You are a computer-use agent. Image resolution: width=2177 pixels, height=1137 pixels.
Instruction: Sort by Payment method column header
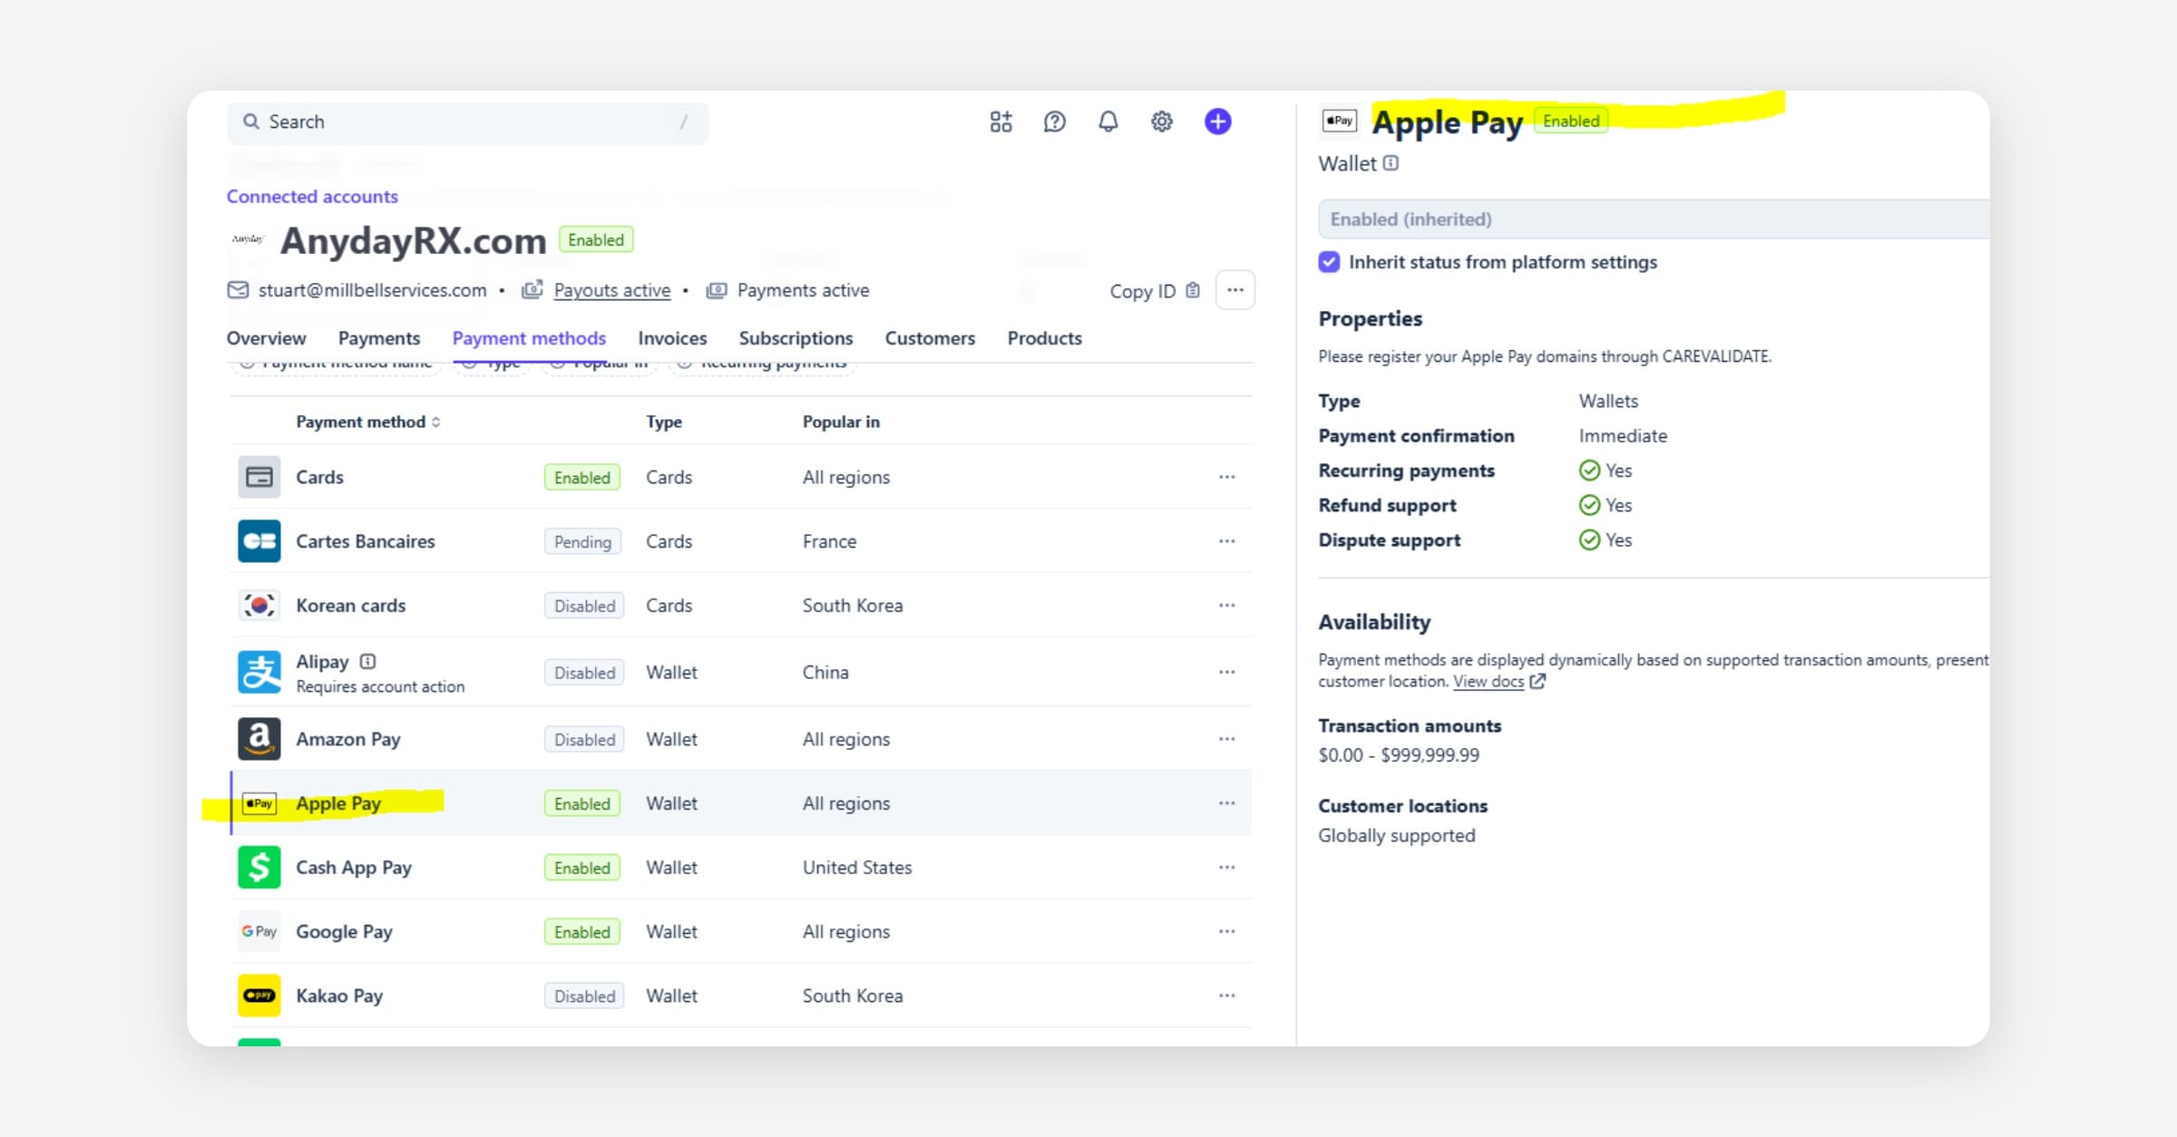(x=367, y=422)
